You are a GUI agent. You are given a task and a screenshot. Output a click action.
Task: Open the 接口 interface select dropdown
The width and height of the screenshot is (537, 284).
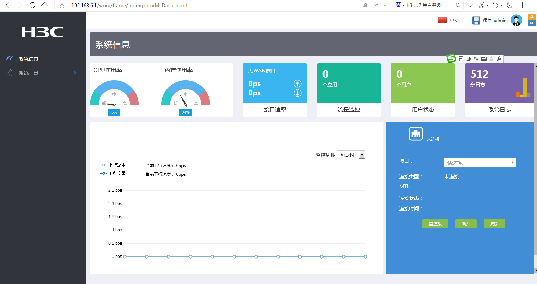[480, 163]
